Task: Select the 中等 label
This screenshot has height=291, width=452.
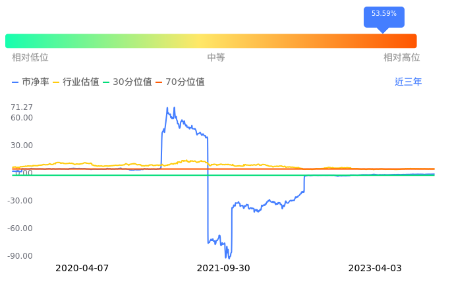Action: pyautogui.click(x=216, y=58)
